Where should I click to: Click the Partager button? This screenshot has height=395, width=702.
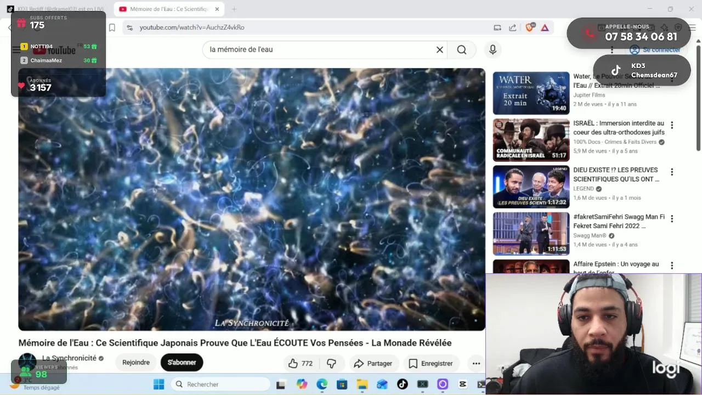coord(373,363)
